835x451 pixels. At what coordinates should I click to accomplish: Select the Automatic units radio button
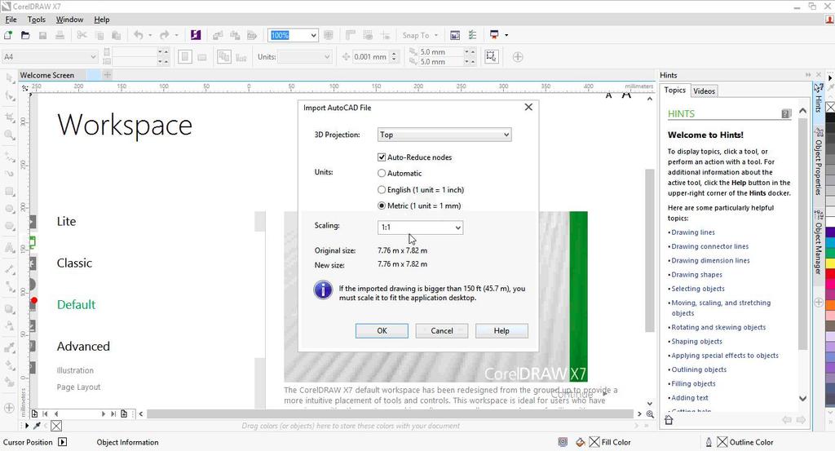(382, 173)
